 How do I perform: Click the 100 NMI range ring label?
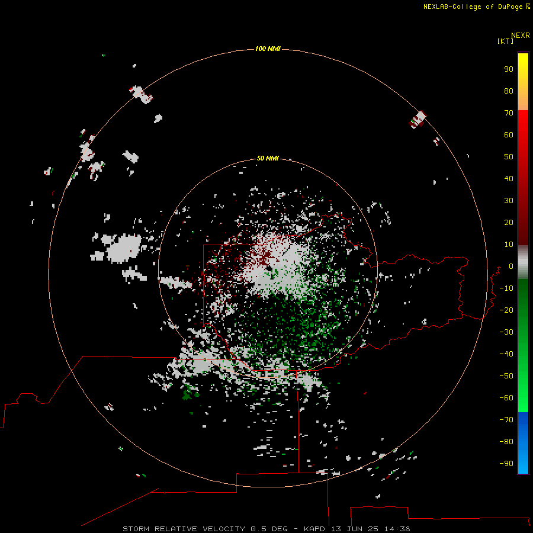tap(268, 49)
